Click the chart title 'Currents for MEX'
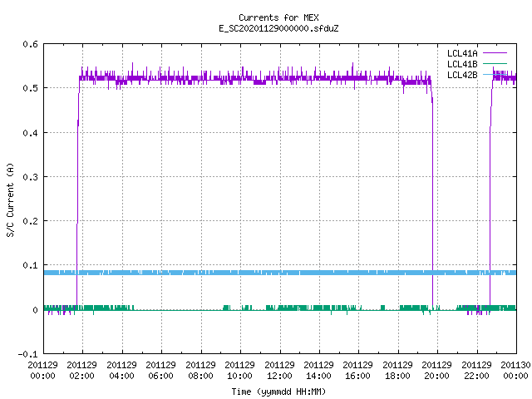 tap(278, 17)
